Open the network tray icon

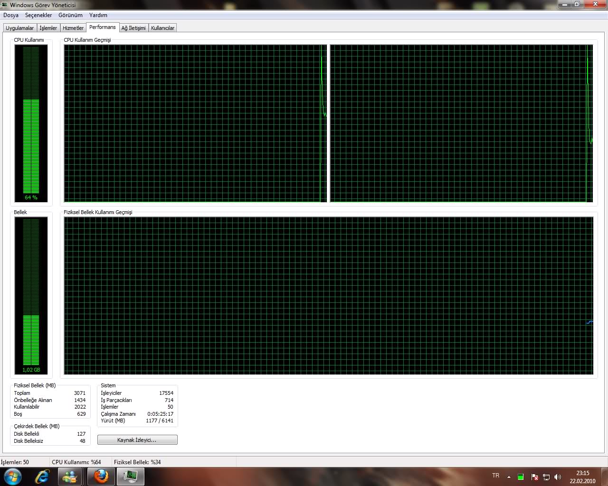[x=546, y=477]
